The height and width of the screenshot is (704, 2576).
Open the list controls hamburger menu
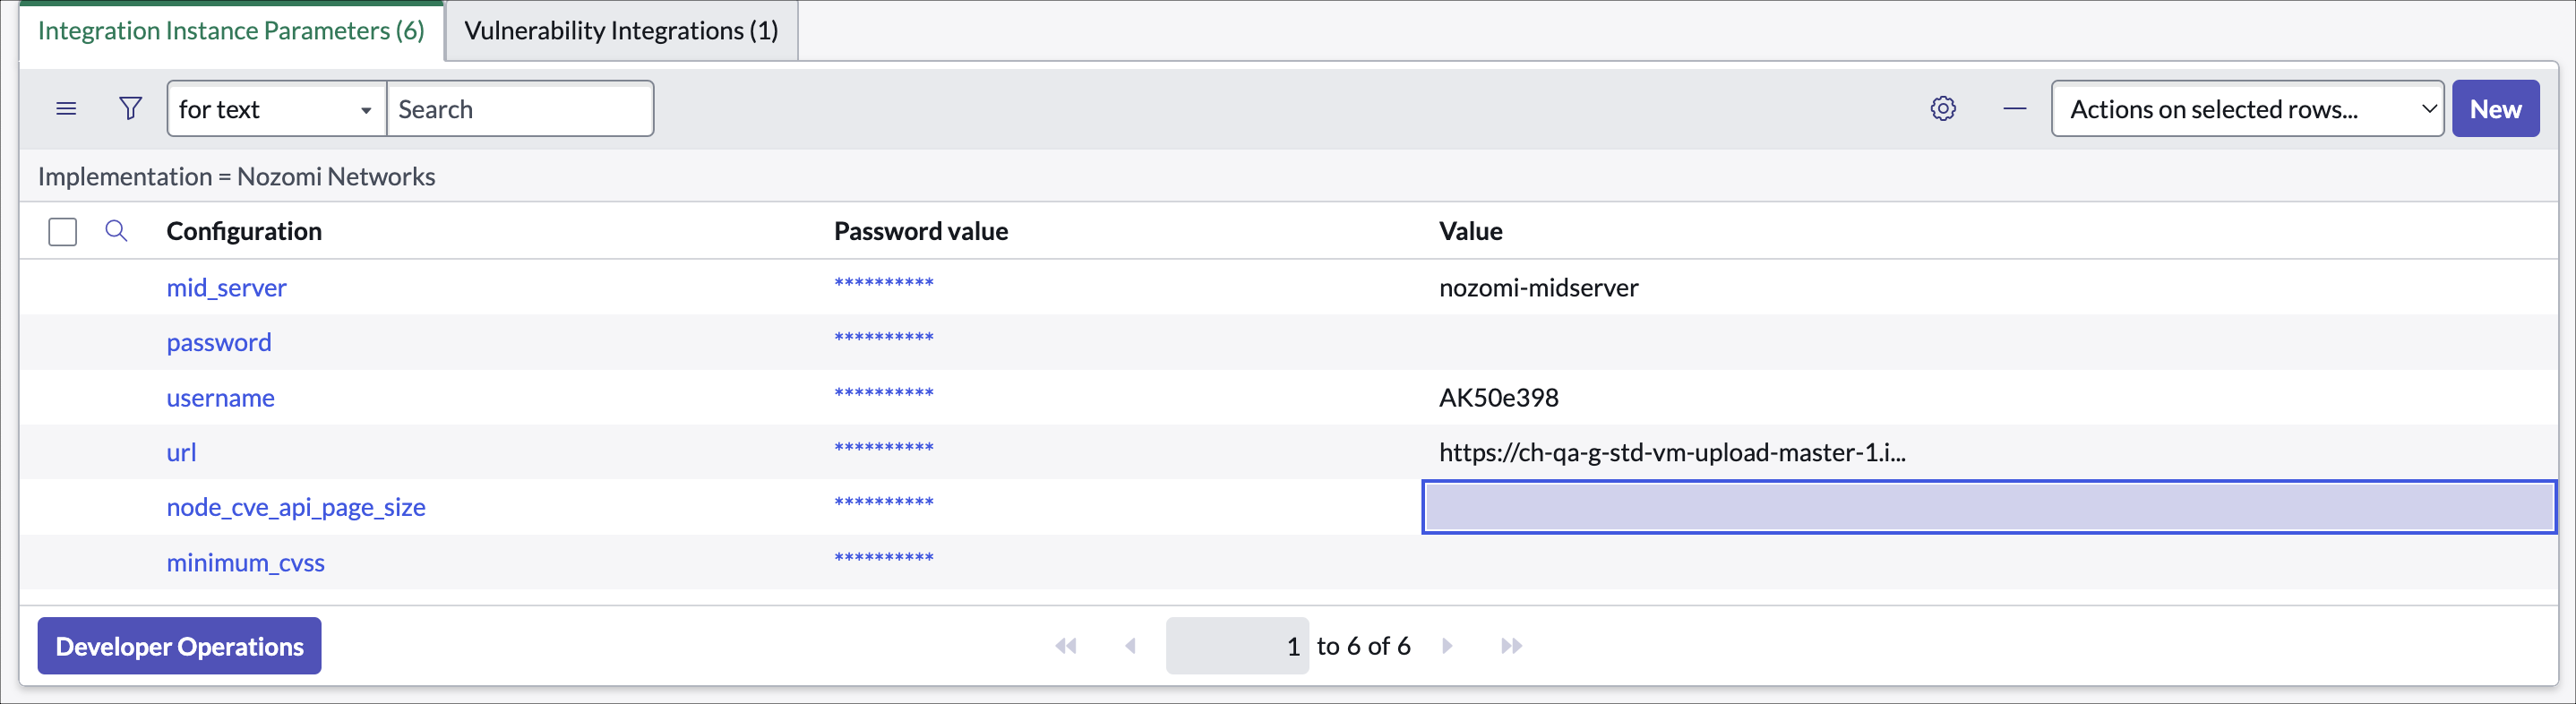pos(66,108)
